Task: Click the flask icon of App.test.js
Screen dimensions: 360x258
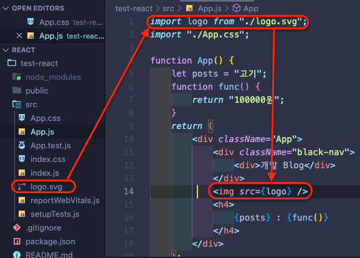Action: tap(22, 145)
